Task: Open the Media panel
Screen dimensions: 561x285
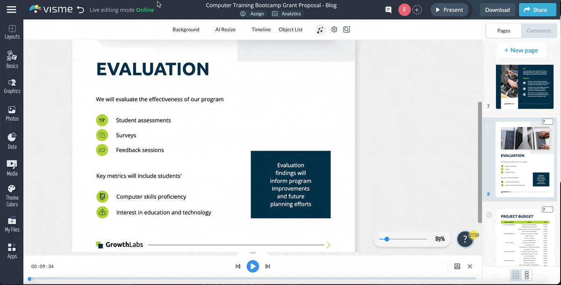Action: tap(12, 167)
